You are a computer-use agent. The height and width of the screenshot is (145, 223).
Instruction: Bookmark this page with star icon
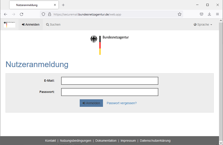[x=180, y=14]
